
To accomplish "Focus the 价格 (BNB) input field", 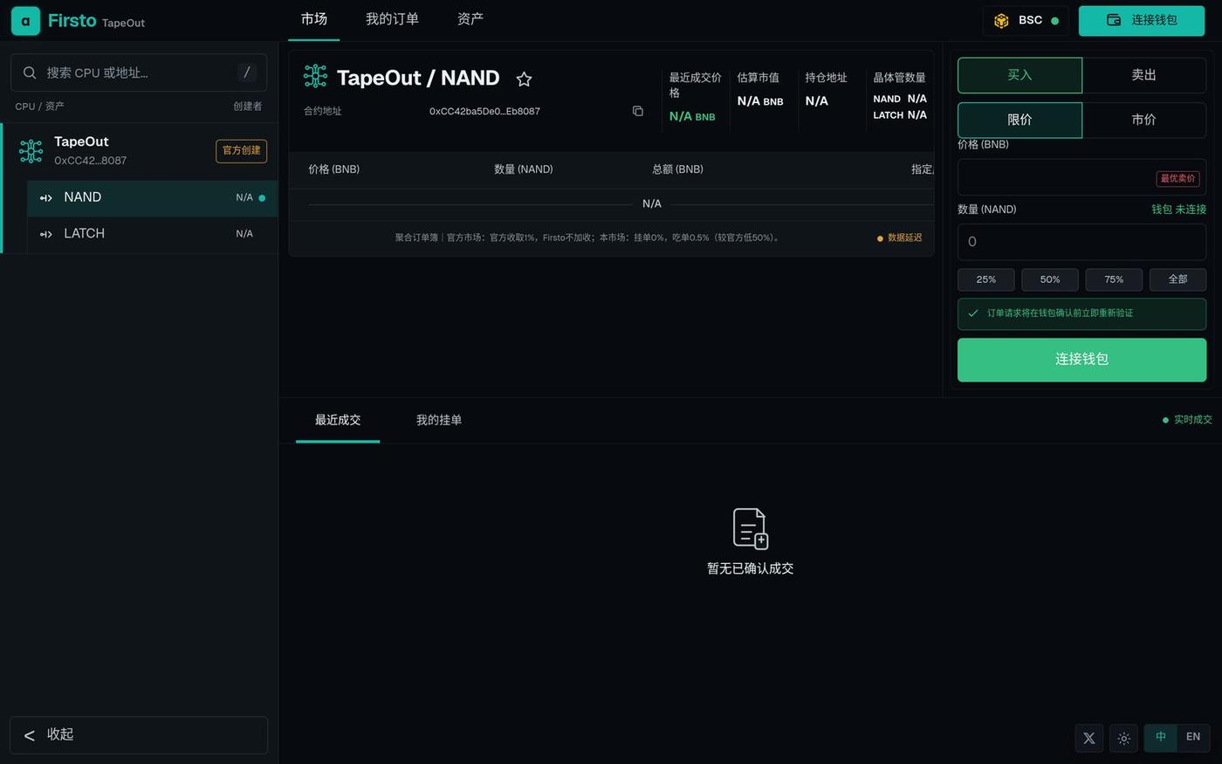I will 1082,177.
